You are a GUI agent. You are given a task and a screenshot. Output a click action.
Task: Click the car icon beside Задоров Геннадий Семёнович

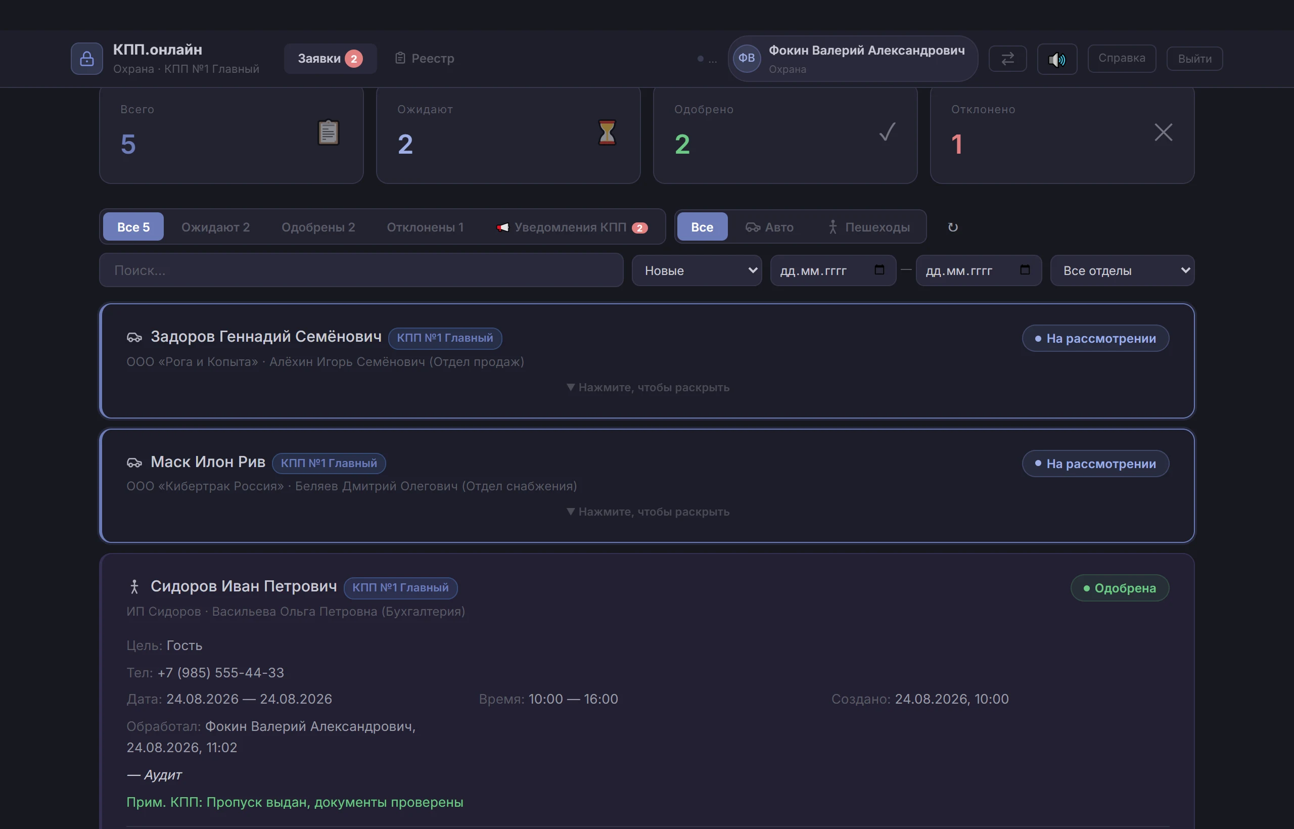pyautogui.click(x=134, y=338)
